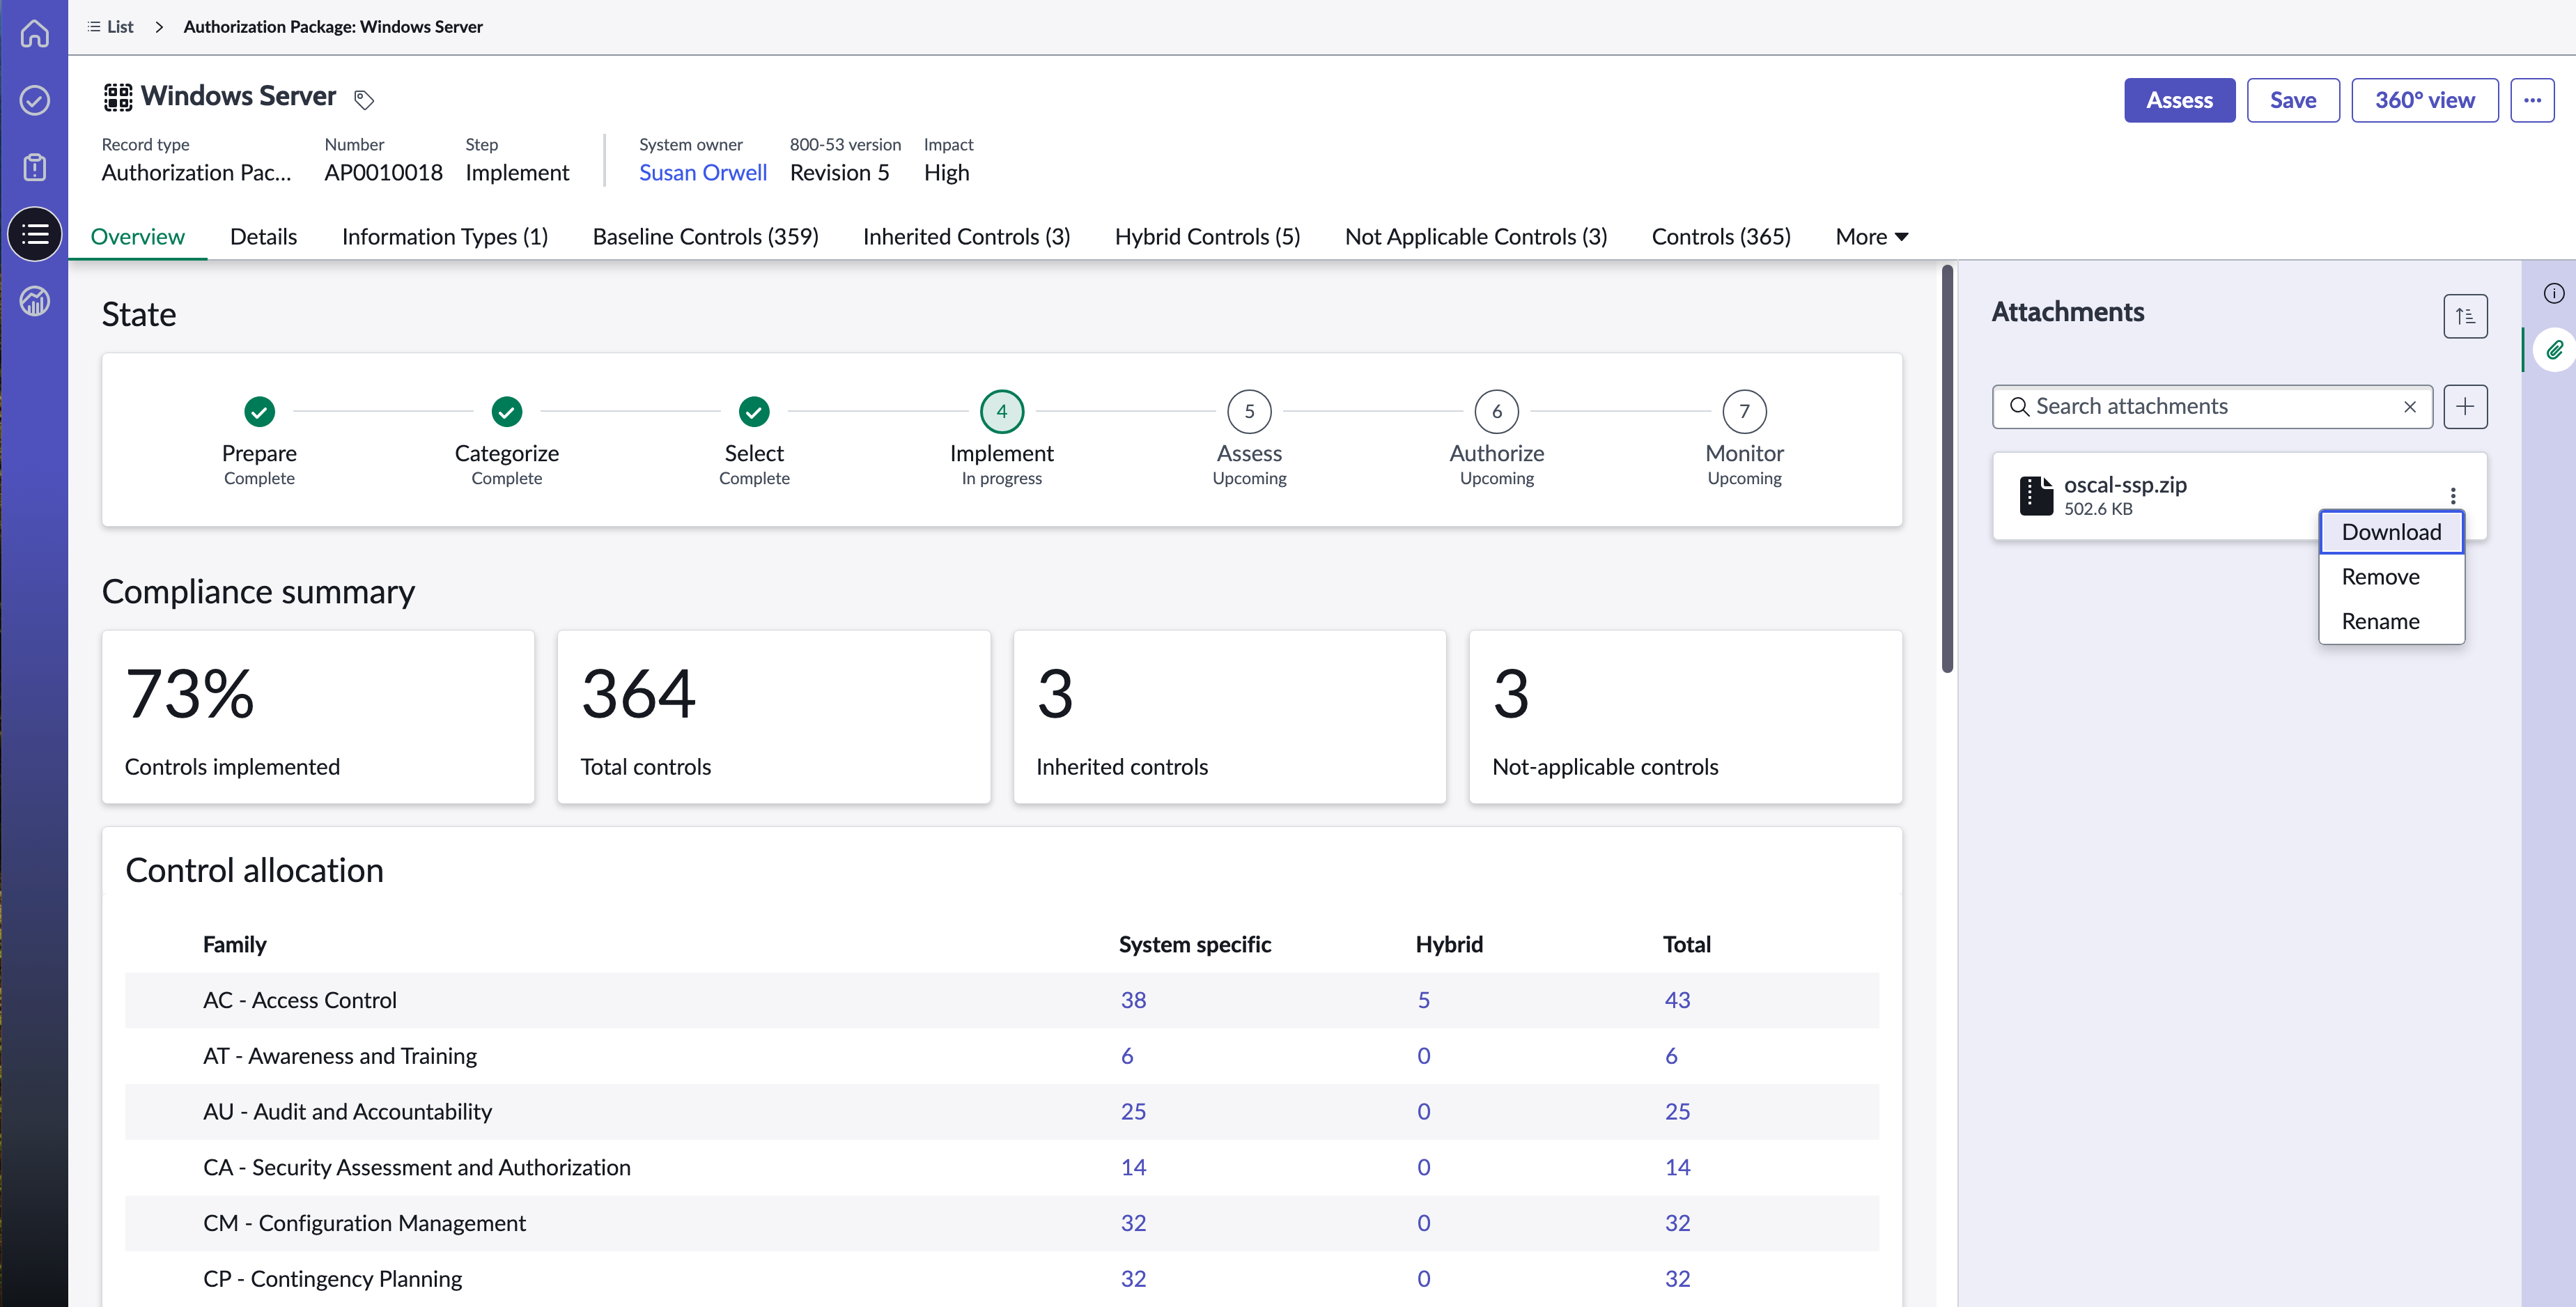Click the CP - Contingency Planning row label
The image size is (2576, 1307).
[332, 1279]
